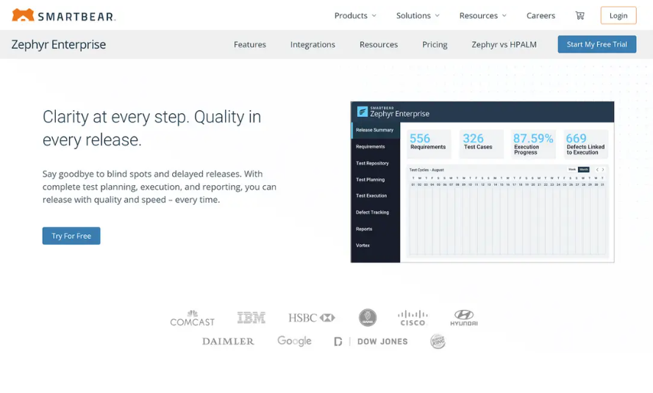This screenshot has width=653, height=393.
Task: Click Requirements in dashboard sidebar
Action: 370,147
